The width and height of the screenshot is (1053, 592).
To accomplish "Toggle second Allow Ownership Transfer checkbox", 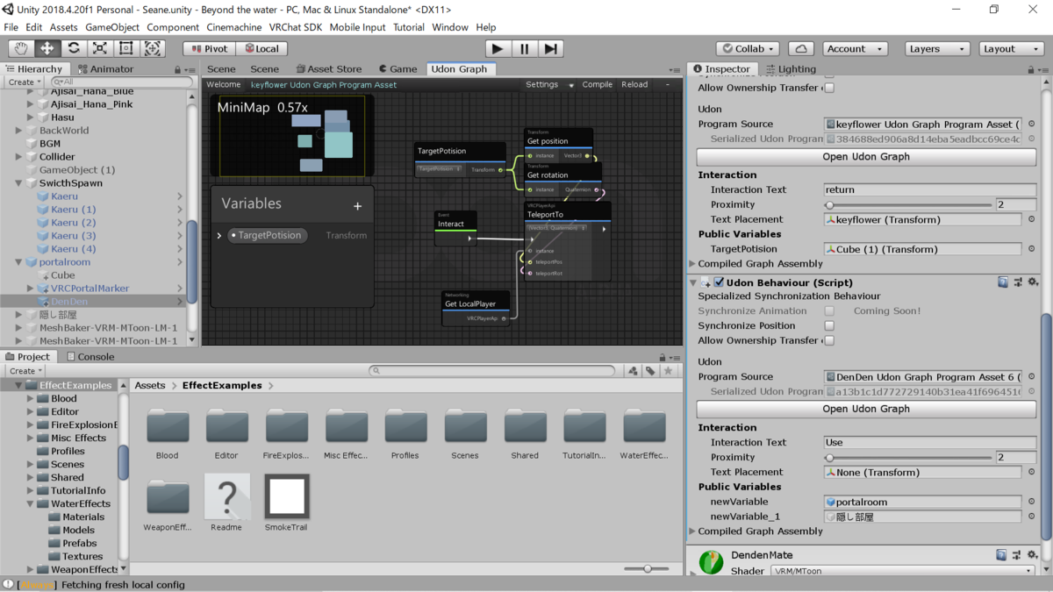I will (x=829, y=340).
